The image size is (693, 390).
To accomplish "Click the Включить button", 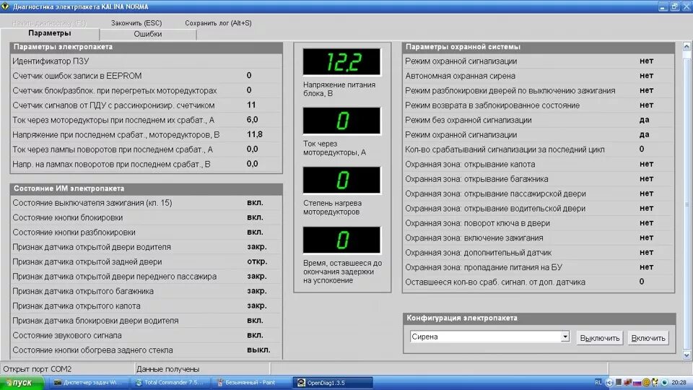I will (x=648, y=338).
